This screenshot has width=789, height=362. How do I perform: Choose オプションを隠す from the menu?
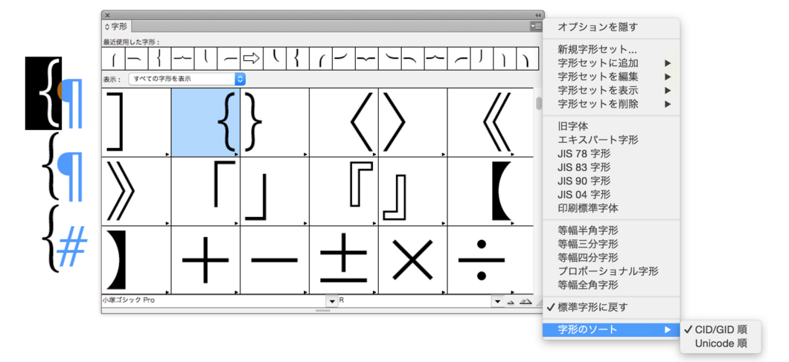(611, 27)
